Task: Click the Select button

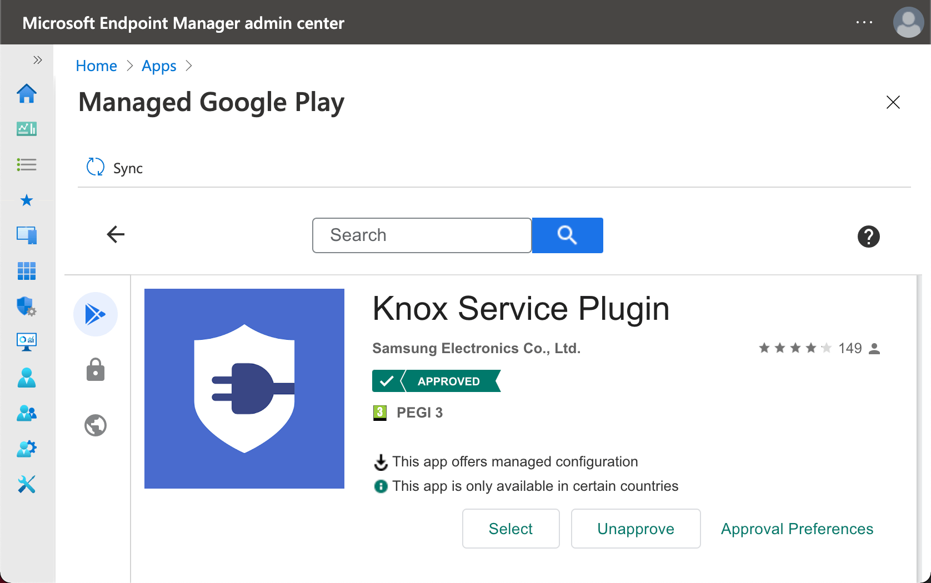Action: (510, 529)
